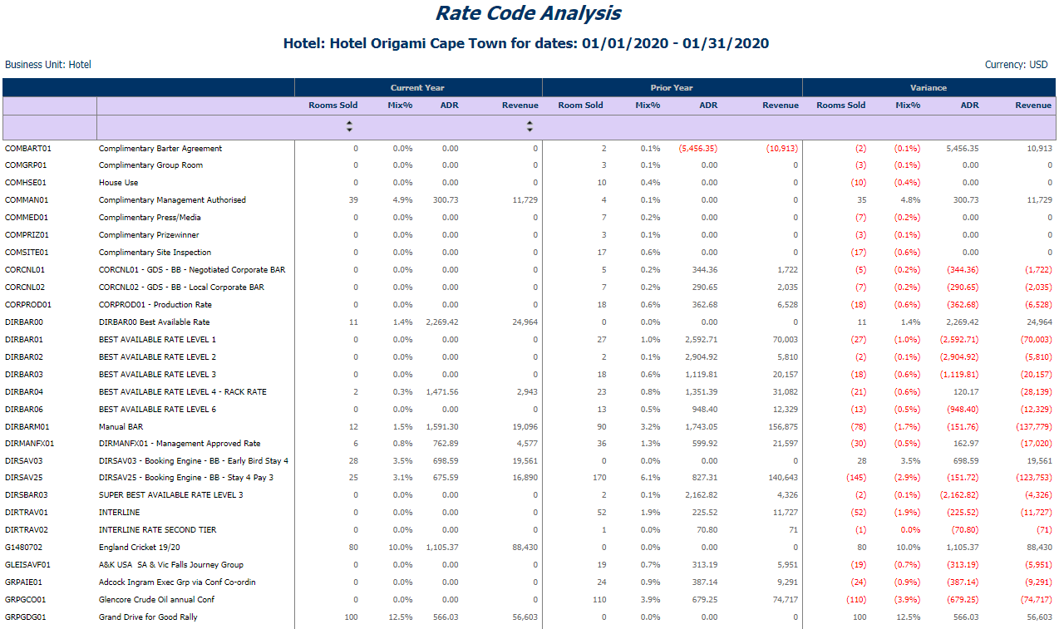
Task: Click INTERLINE RATE SECOND TIER description
Action: [x=157, y=530]
